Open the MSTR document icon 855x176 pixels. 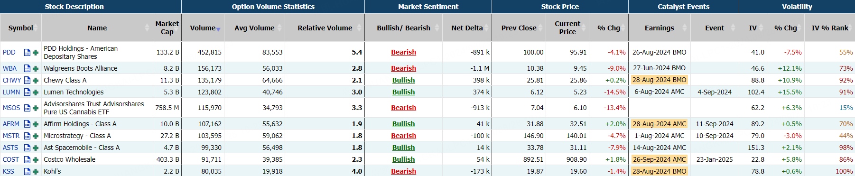(27, 136)
